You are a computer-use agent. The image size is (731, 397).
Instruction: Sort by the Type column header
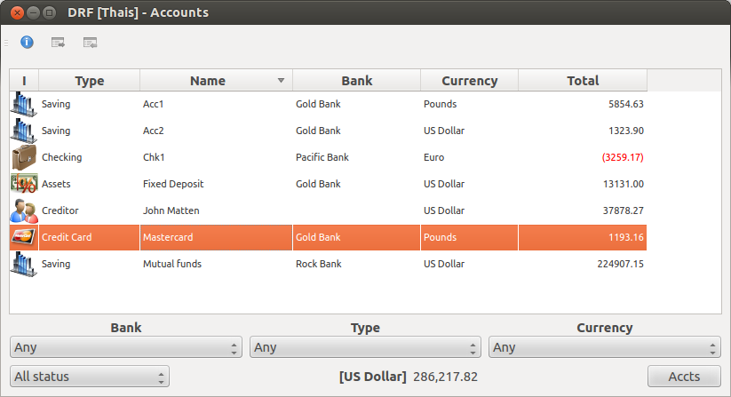pyautogui.click(x=90, y=81)
